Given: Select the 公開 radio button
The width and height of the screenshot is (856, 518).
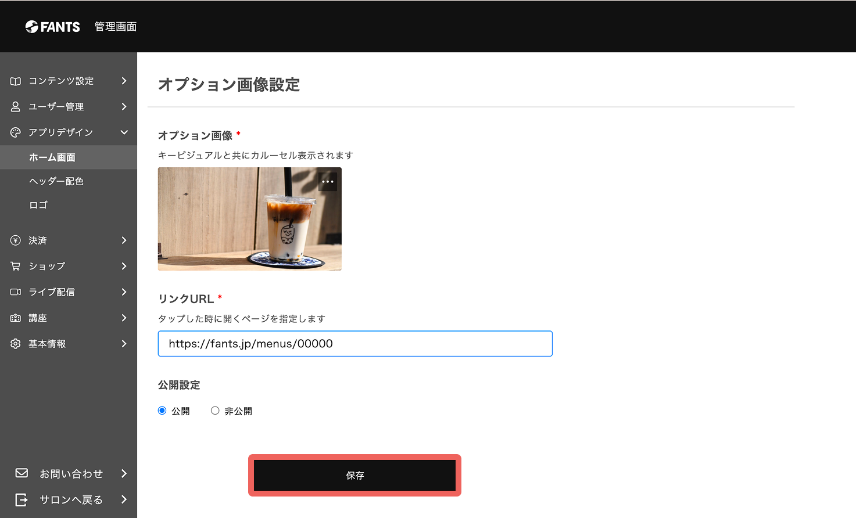Looking at the screenshot, I should pos(162,411).
